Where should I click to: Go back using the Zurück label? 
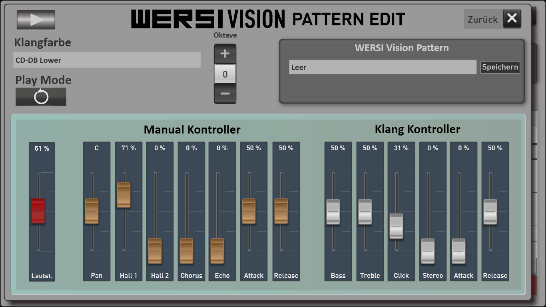482,19
